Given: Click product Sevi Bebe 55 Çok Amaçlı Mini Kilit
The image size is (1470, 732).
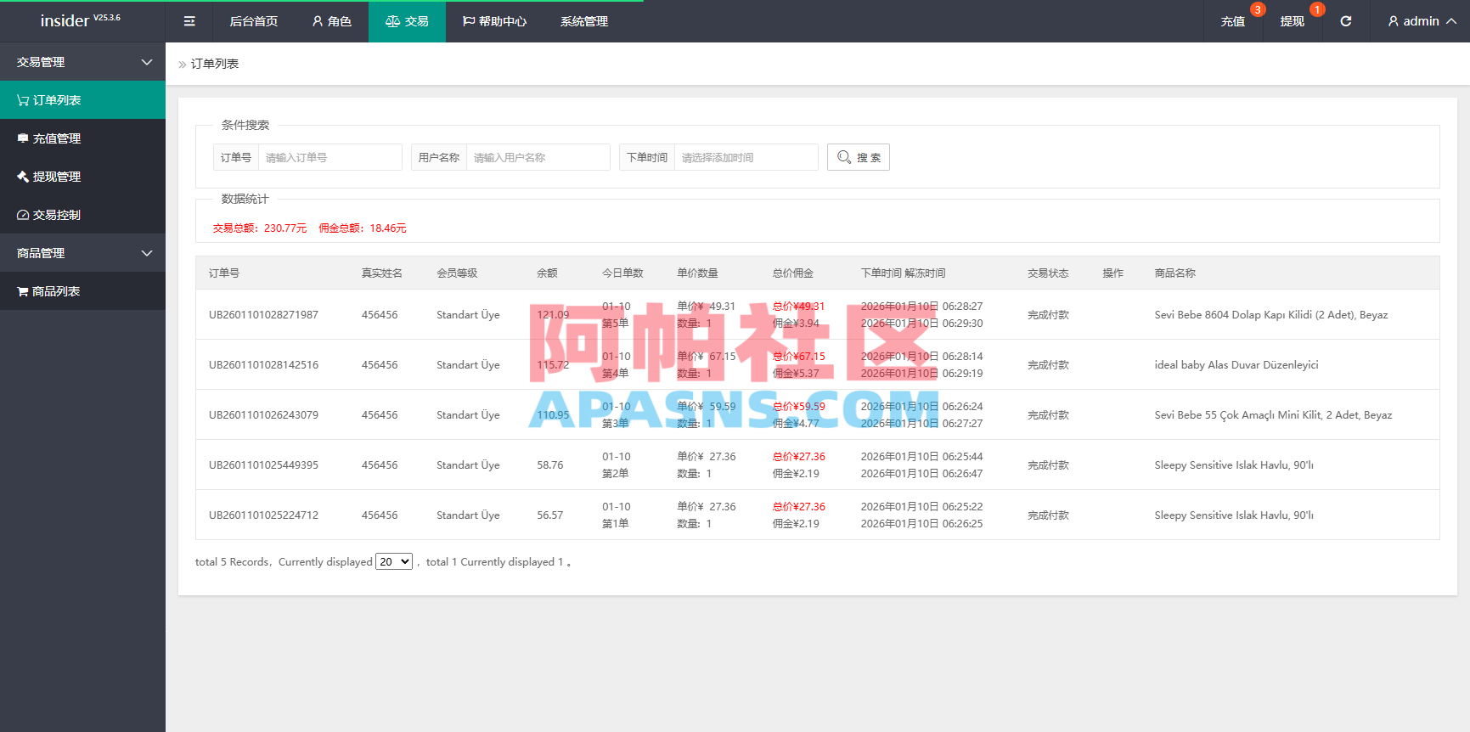Looking at the screenshot, I should pyautogui.click(x=1273, y=414).
